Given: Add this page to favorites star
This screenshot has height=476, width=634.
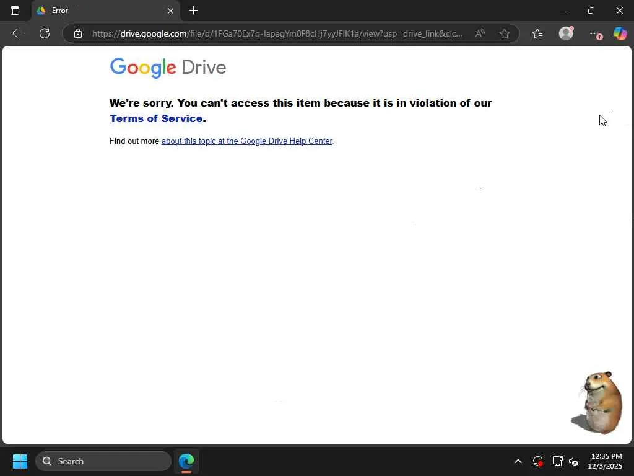Looking at the screenshot, I should pyautogui.click(x=504, y=33).
